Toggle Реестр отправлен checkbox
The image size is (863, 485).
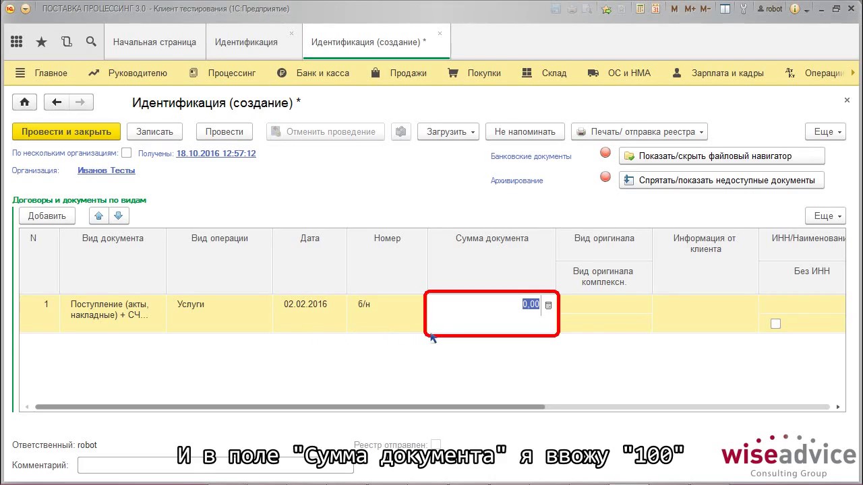click(x=436, y=445)
